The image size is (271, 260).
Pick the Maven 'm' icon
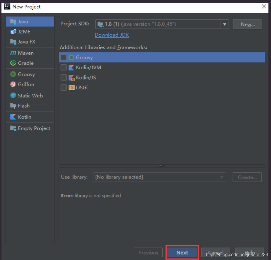13,53
